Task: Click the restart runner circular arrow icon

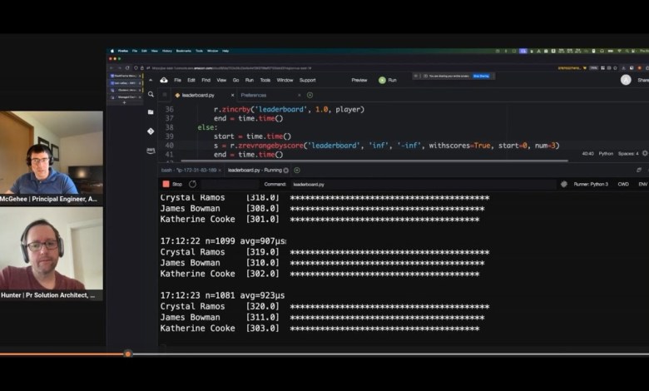Action: (x=192, y=184)
